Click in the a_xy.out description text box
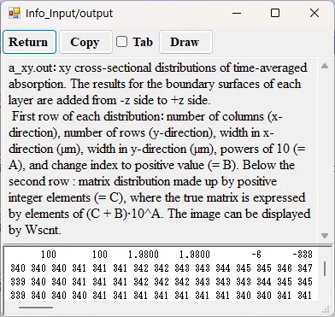The width and height of the screenshot is (335, 317). coord(161,150)
